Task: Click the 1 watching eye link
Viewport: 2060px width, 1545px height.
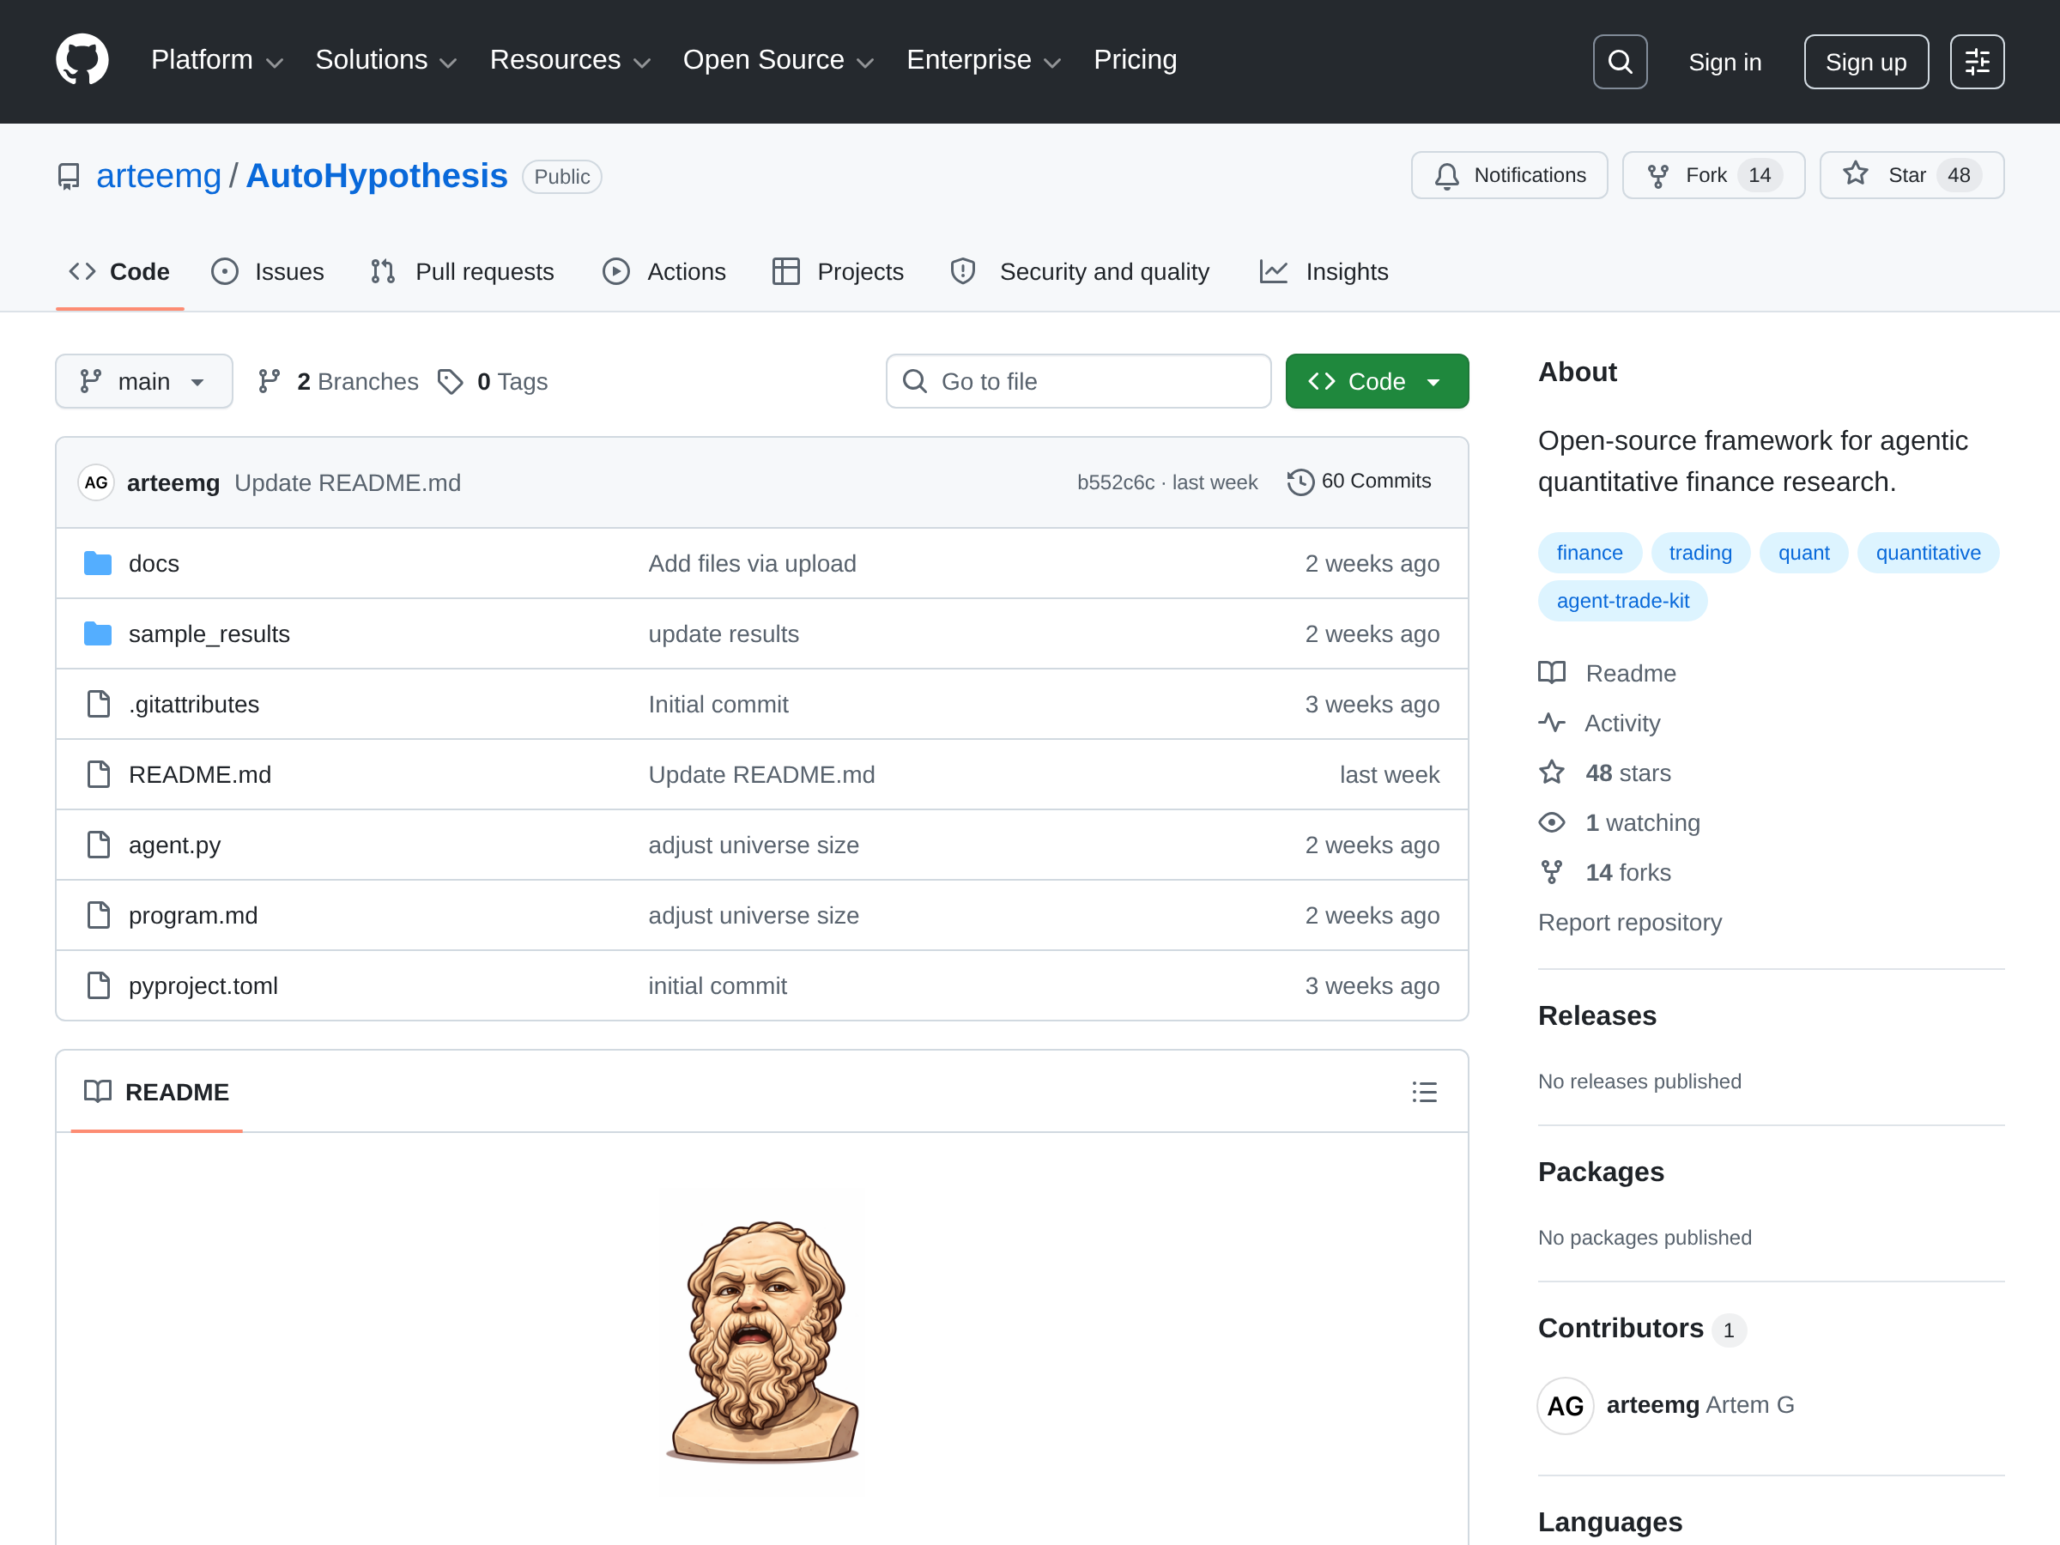Action: pos(1641,822)
